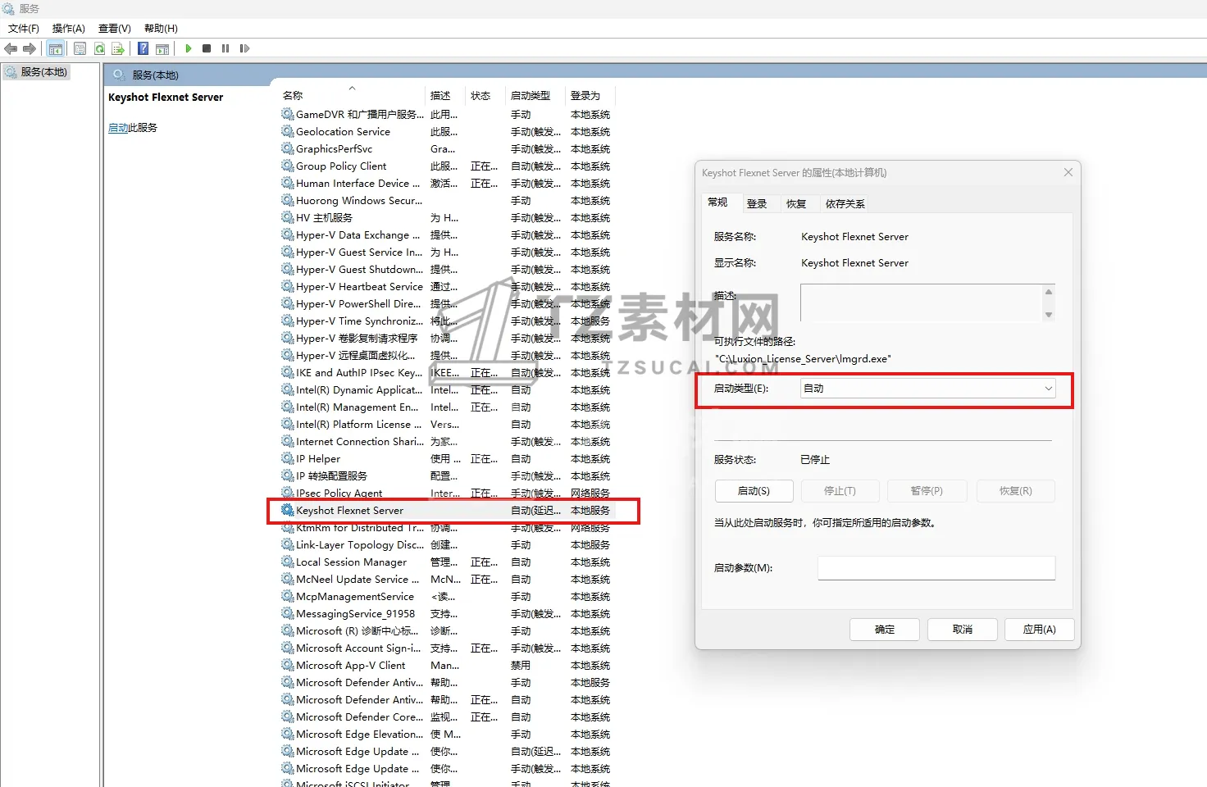1207x787 pixels.
Task: Select the Intel(R) Platform License service row
Action: (447, 424)
